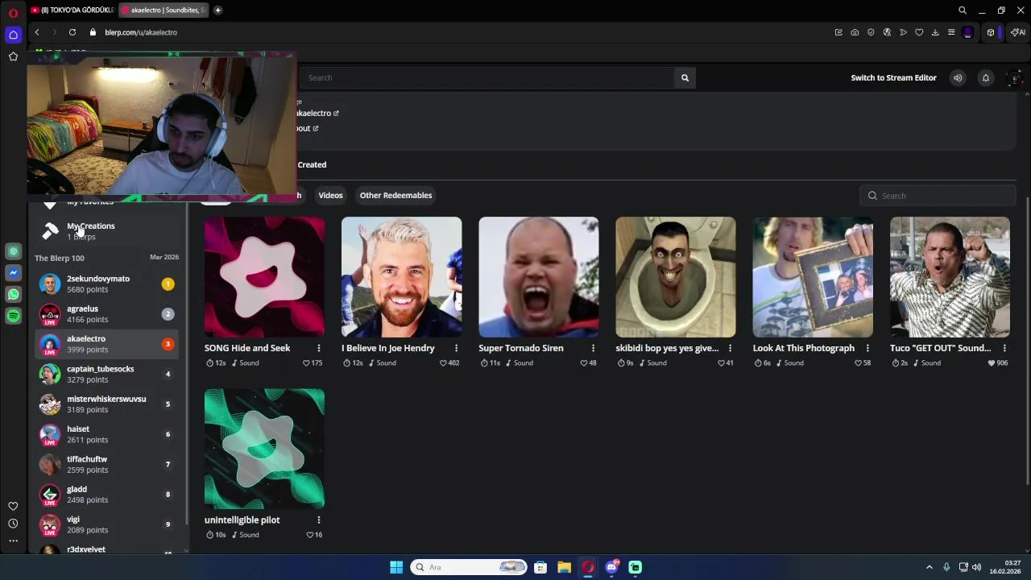1031x580 pixels.
Task: Click the address bar URL blerp.com/u/akaelectro
Action: pyautogui.click(x=141, y=32)
